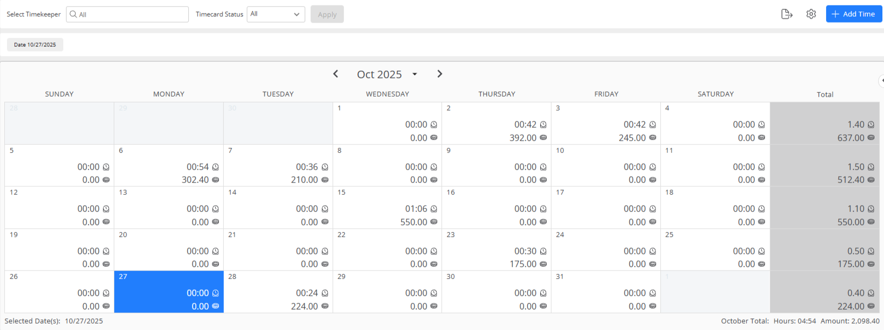Image resolution: width=884 pixels, height=330 pixels.
Task: Click the clock icon on October 2
Action: click(x=543, y=124)
